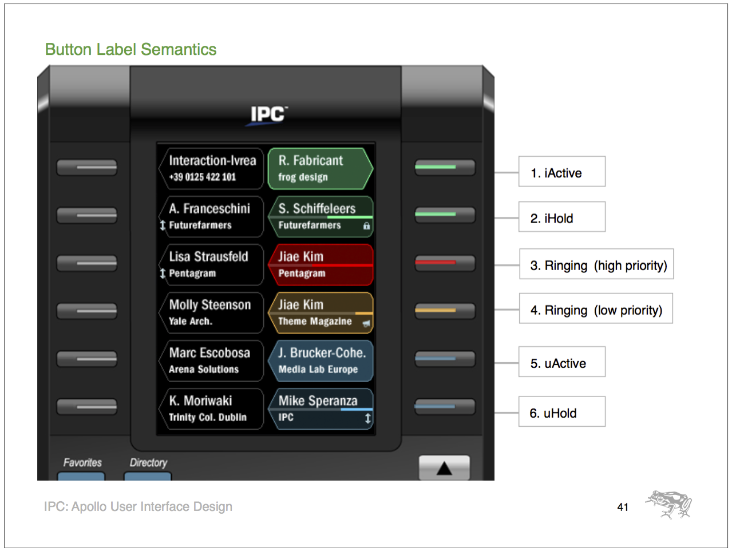
Task: Tap the S. Schiffeleers held line button
Action: click(321, 216)
